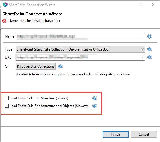Tick Load Entire Sub-Site Structure and Objects (Slowest)
160x142 pixels.
[x=7, y=106]
